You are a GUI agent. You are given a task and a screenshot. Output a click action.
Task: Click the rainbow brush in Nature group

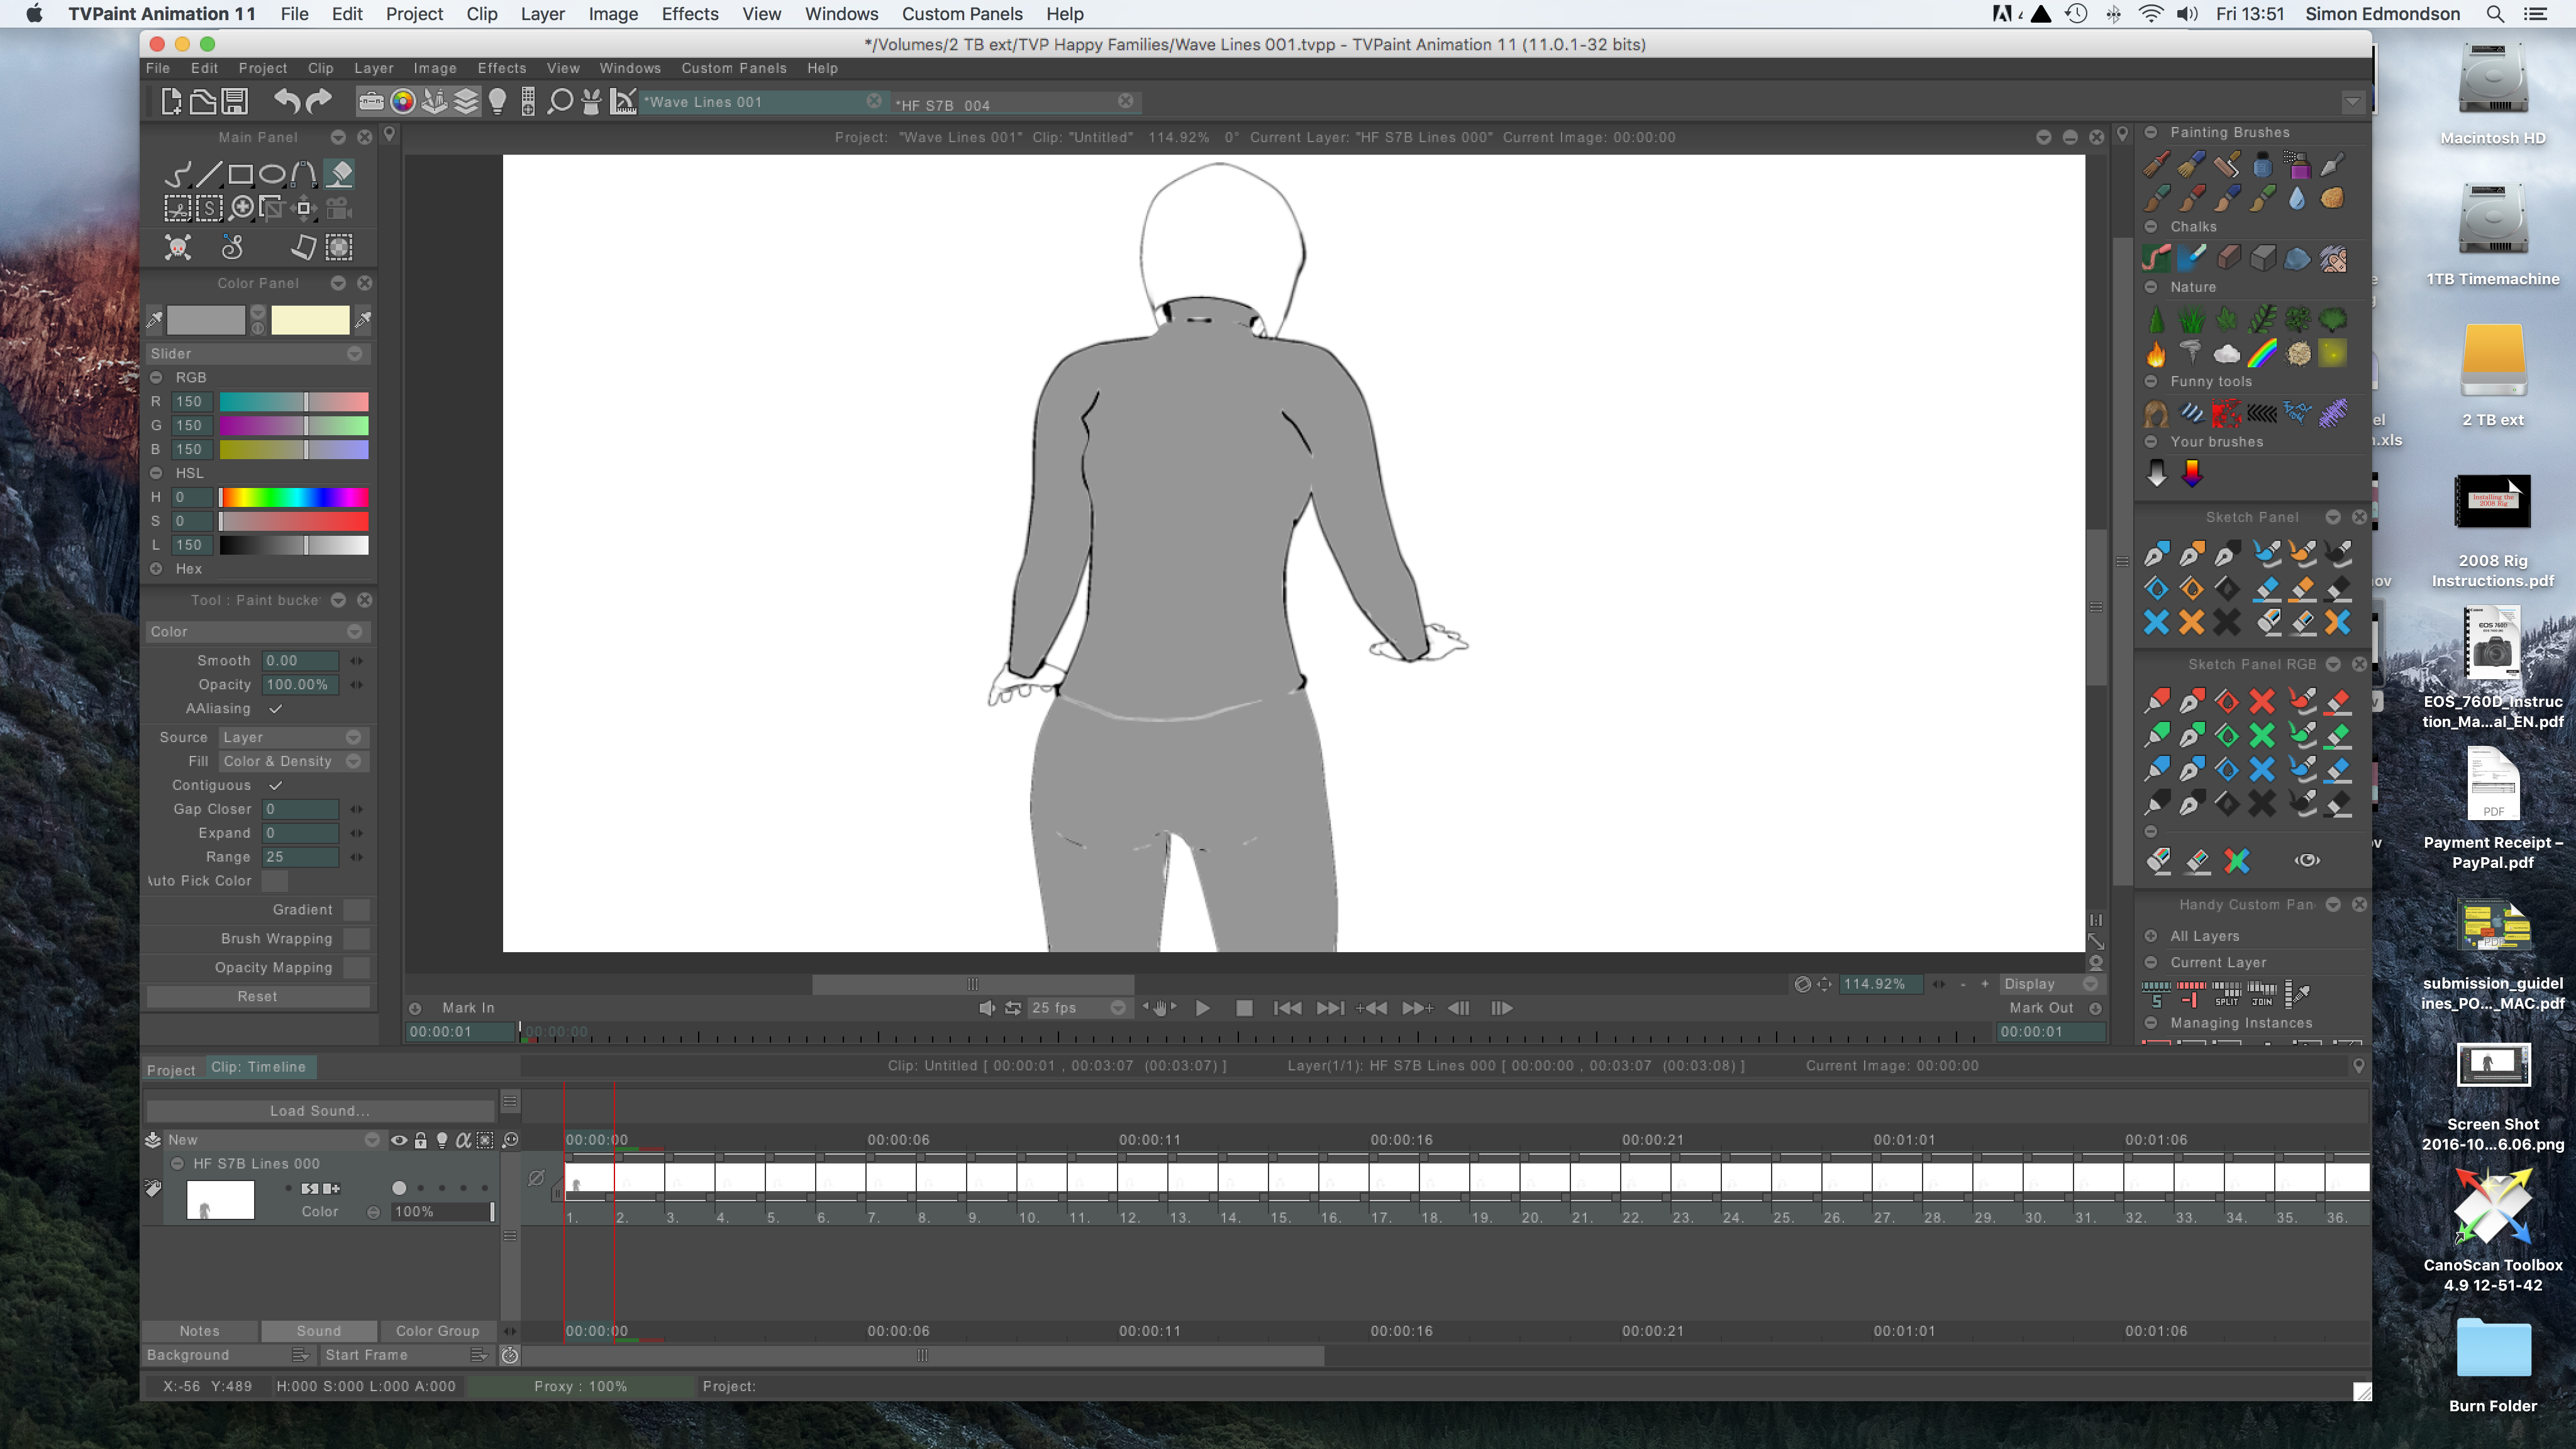tap(2262, 353)
